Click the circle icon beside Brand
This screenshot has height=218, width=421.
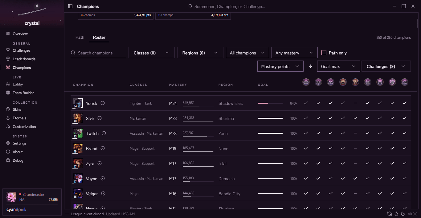(x=103, y=149)
